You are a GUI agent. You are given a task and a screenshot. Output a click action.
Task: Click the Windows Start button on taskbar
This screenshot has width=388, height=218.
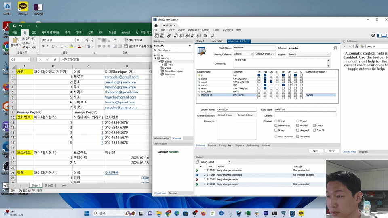[x=88, y=213]
